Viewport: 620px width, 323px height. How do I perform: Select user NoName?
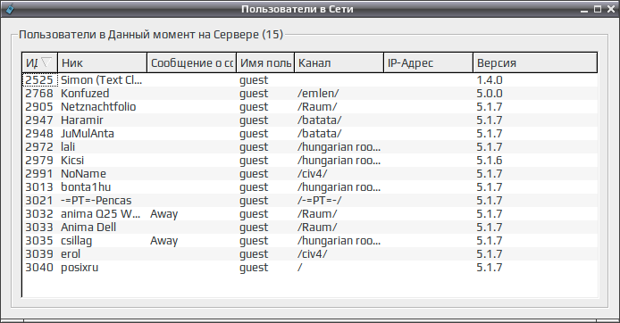pyautogui.click(x=83, y=174)
